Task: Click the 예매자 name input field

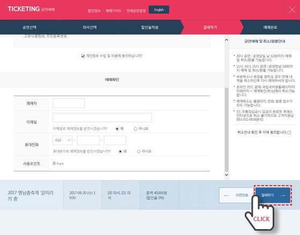Action: (x=69, y=103)
